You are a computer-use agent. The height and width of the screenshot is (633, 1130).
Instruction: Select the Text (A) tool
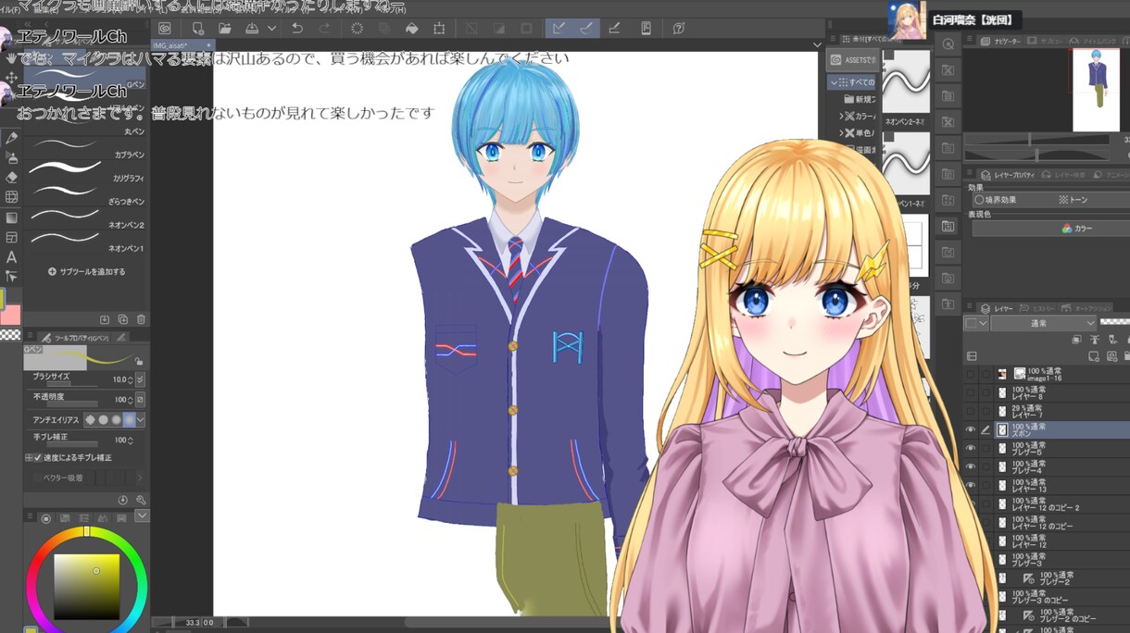11,257
